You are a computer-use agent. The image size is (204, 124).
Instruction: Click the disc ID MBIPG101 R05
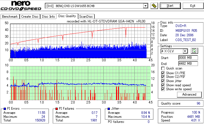(x=186, y=31)
